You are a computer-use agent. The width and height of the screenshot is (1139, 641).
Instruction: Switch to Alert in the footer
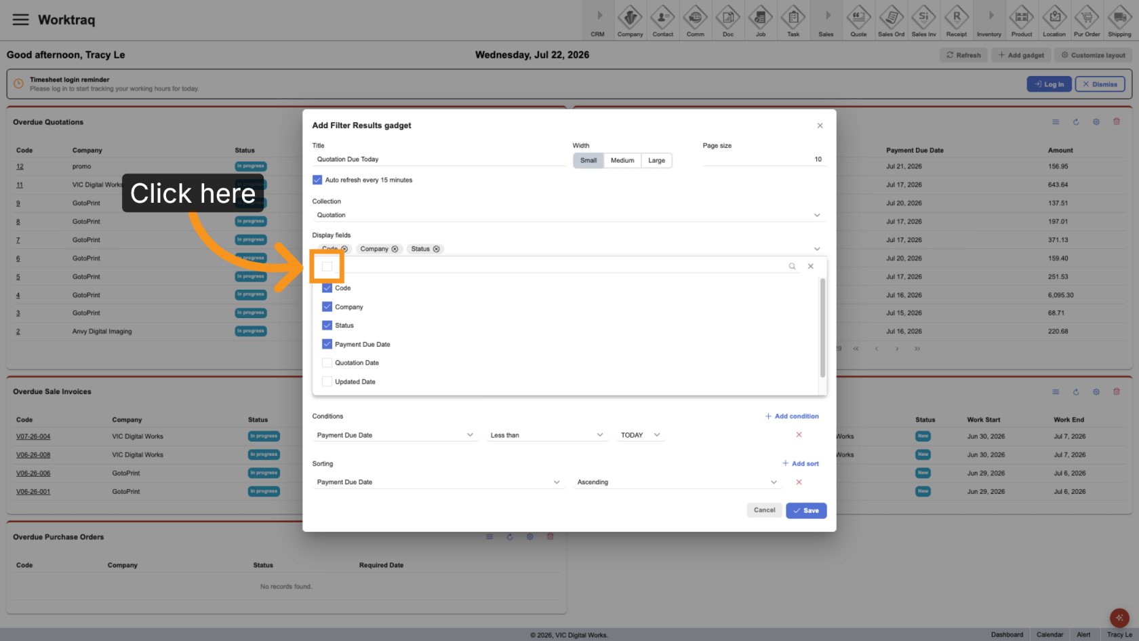1083,635
